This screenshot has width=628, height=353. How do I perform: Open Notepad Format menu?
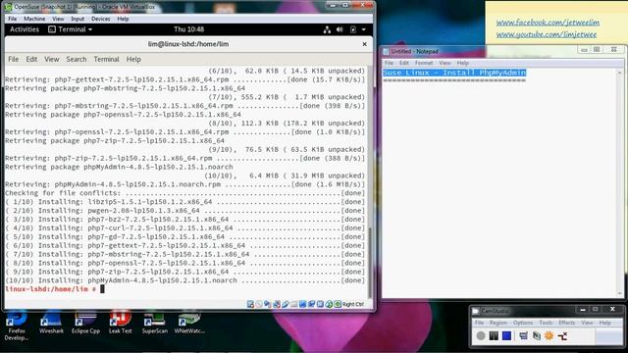click(424, 63)
